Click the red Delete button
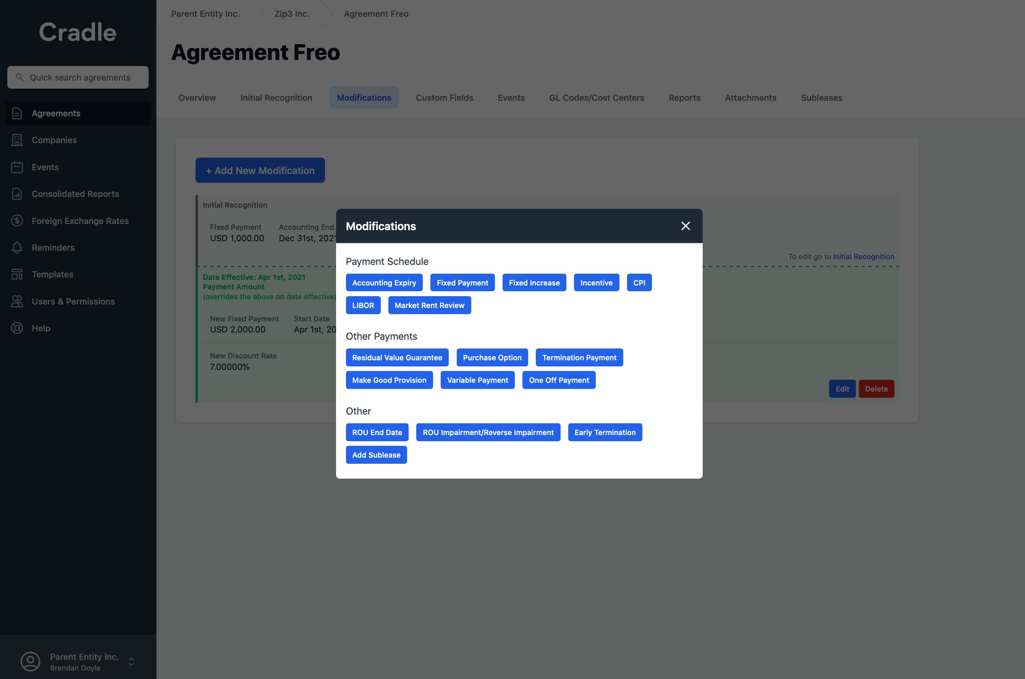 click(x=876, y=389)
